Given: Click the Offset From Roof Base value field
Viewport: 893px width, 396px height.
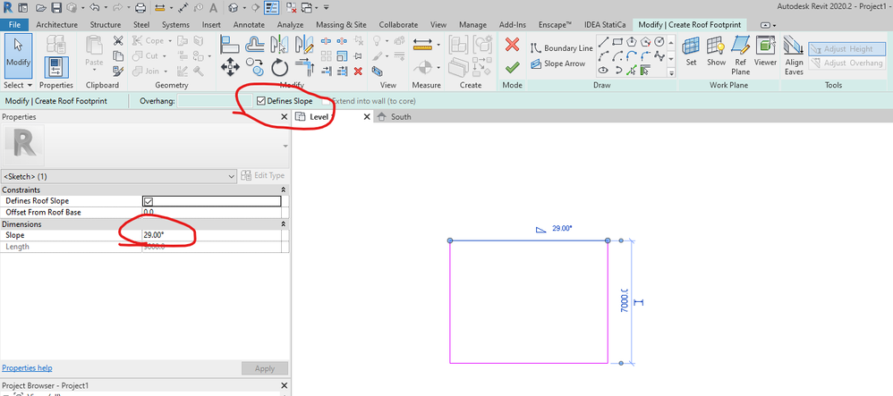Looking at the screenshot, I should coord(211,212).
